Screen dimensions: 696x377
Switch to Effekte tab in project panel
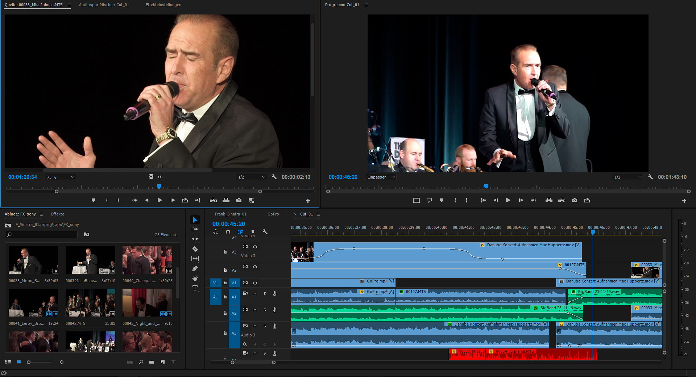click(58, 214)
